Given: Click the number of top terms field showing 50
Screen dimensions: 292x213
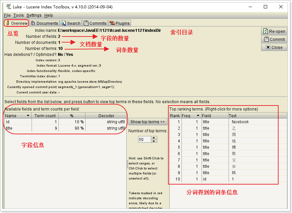Looking at the screenshot, I should (x=144, y=139).
